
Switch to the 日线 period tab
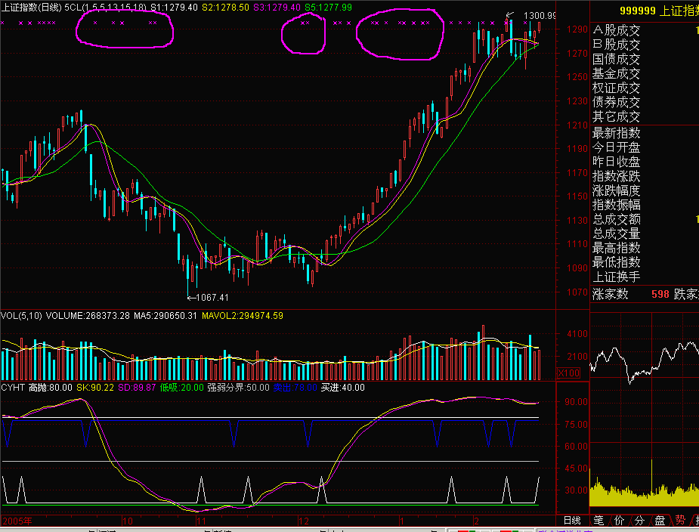(572, 521)
